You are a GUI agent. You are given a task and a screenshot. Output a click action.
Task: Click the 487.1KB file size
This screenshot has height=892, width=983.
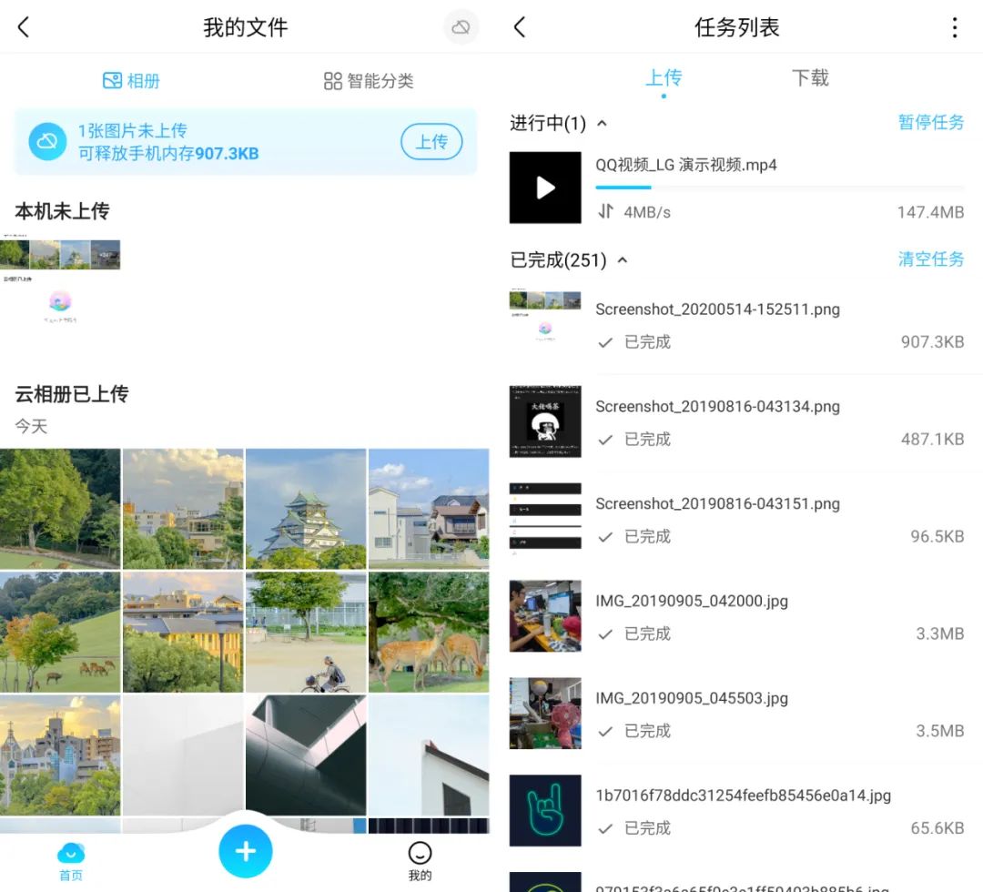[x=932, y=439]
